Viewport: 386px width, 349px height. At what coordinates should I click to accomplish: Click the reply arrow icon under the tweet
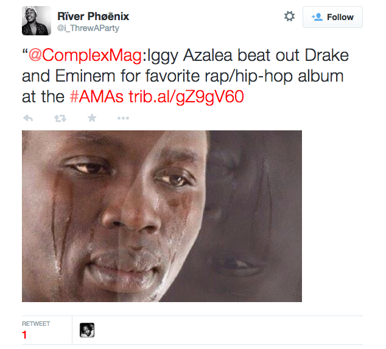[27, 118]
